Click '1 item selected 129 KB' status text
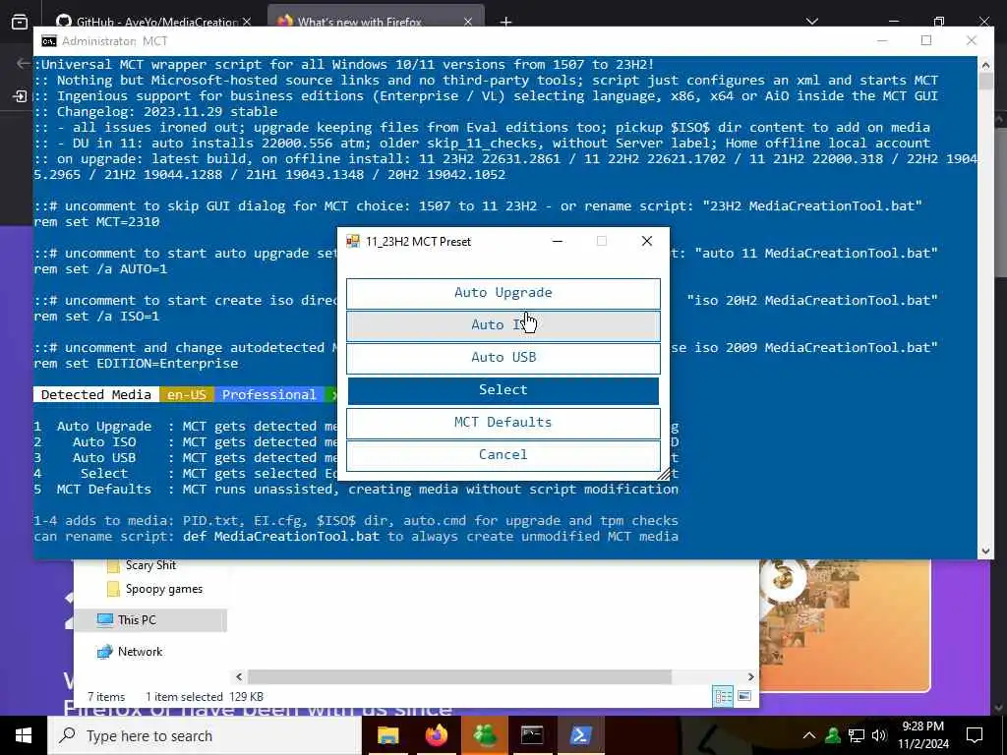This screenshot has height=755, width=1007. tap(205, 697)
